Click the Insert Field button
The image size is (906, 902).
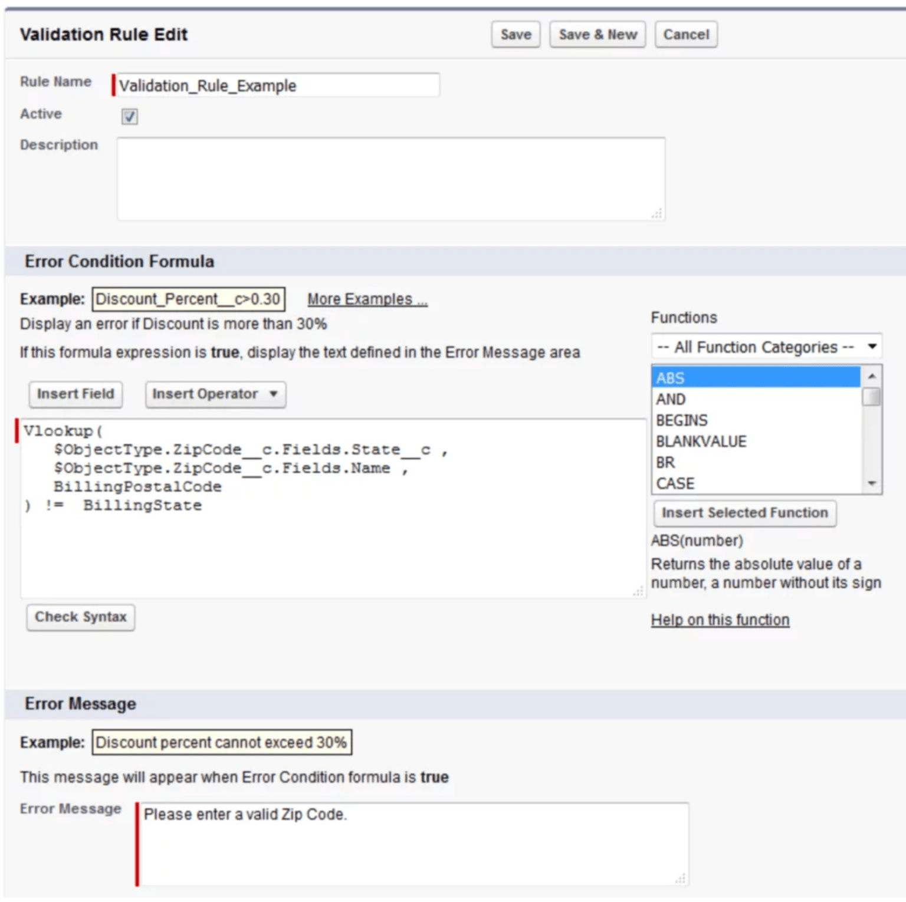pos(75,394)
